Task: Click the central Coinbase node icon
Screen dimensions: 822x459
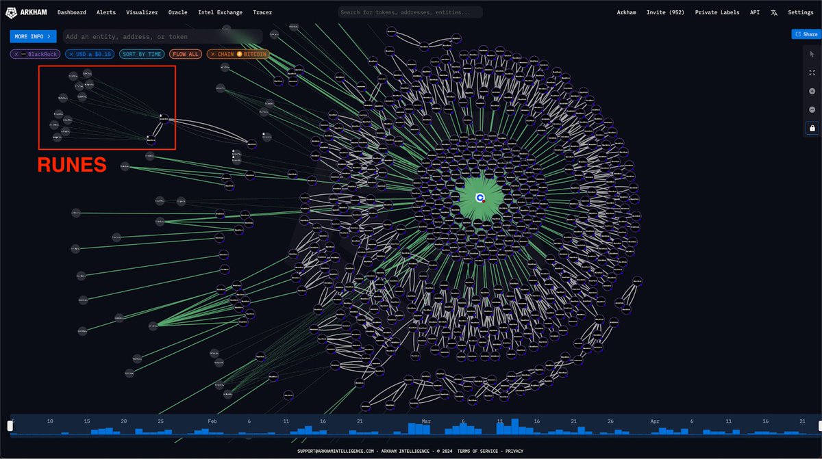Action: pos(480,198)
